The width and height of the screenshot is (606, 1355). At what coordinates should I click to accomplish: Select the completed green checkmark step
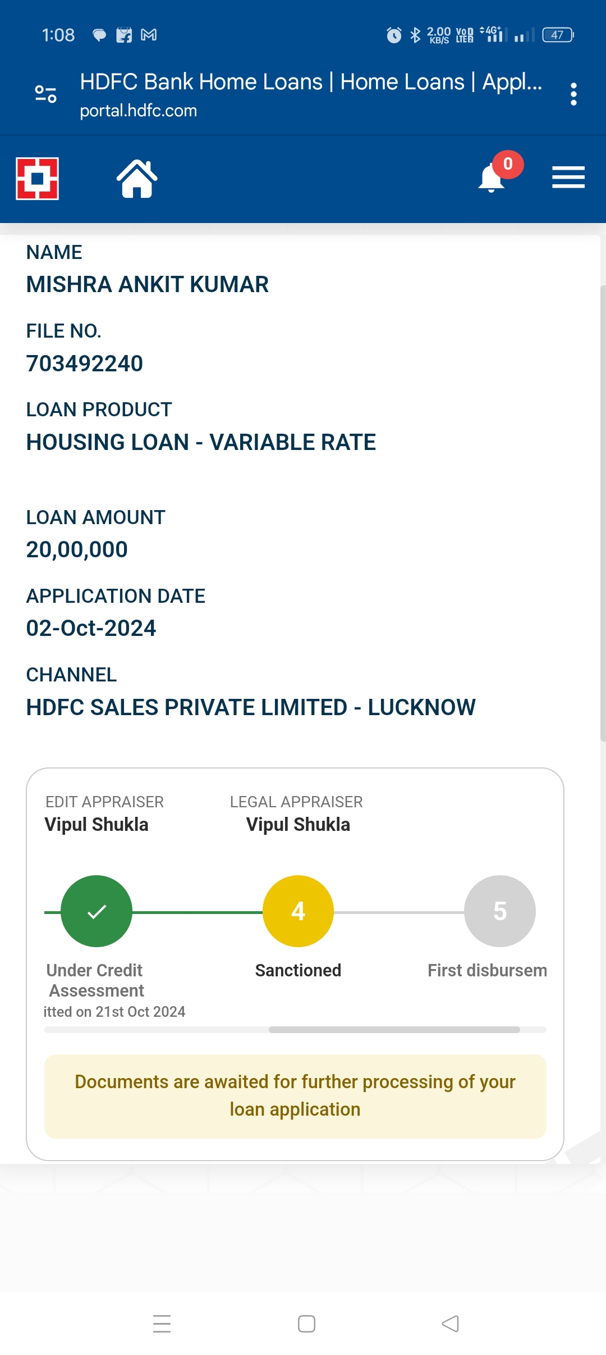pos(97,911)
